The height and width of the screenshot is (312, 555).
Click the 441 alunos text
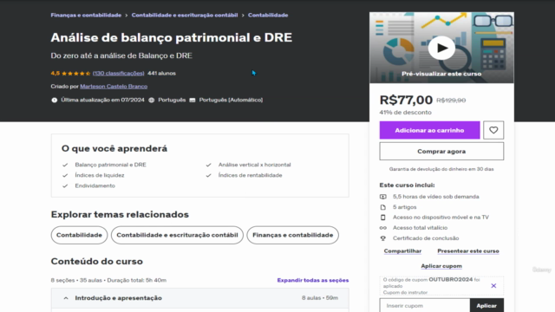[x=161, y=73]
